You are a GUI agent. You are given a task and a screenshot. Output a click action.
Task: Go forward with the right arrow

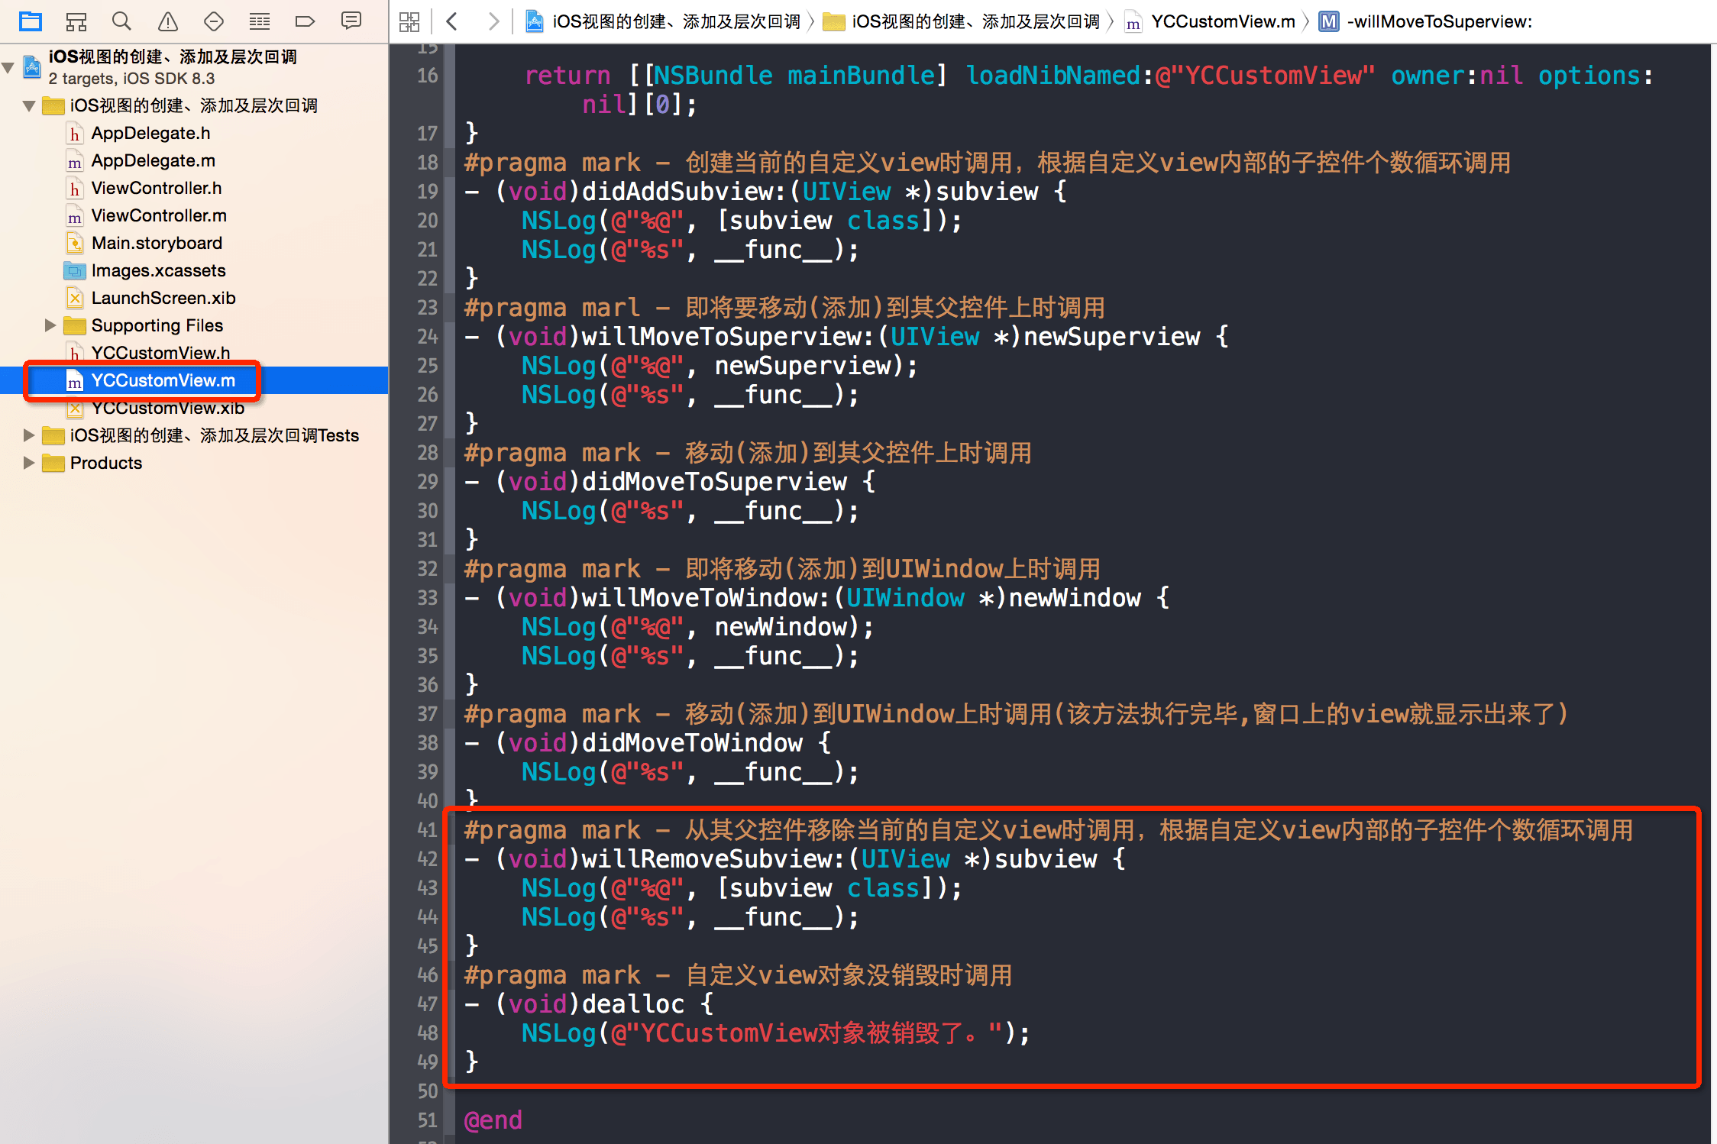point(493,21)
